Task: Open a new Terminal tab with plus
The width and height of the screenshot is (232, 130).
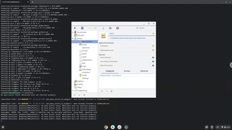Action: 33,2
